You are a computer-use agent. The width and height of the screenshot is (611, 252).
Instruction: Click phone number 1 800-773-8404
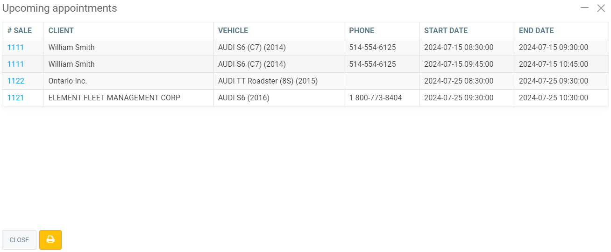coord(376,98)
